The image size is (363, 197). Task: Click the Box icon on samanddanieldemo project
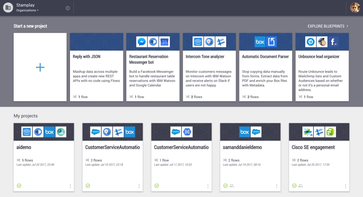245,132
